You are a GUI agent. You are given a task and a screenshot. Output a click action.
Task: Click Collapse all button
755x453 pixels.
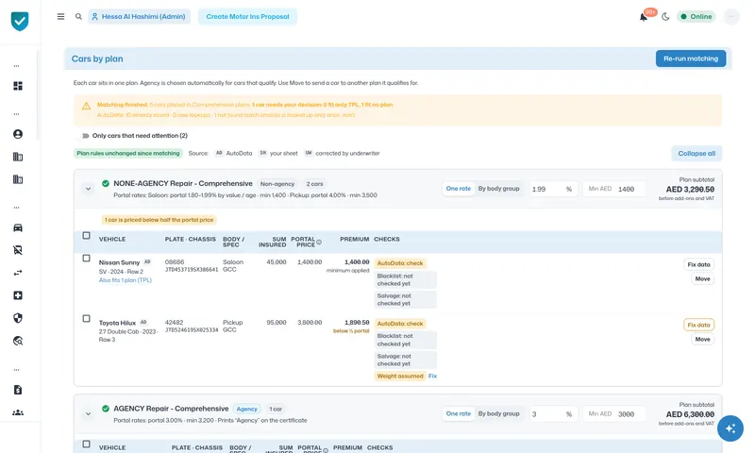pos(696,154)
